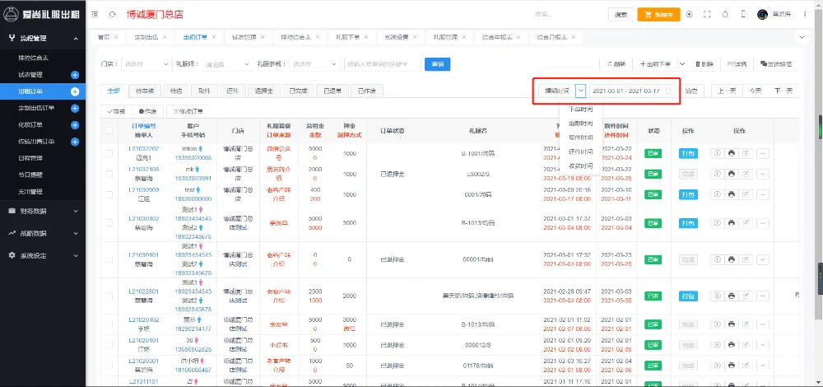Click the plus icon next to 试衣管理
This screenshot has width=823, height=387.
point(75,75)
